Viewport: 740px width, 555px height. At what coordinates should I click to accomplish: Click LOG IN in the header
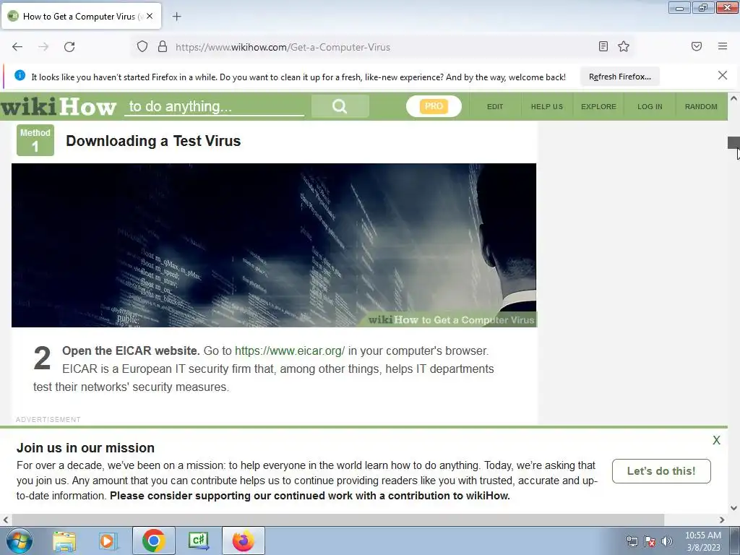(650, 107)
